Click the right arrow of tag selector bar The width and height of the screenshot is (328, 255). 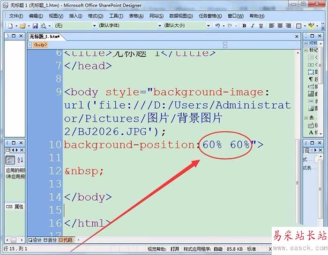[x=225, y=45]
